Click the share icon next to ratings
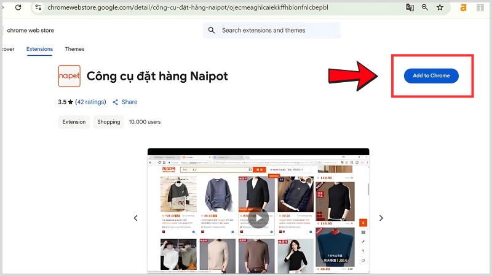Image resolution: width=492 pixels, height=276 pixels. tap(116, 102)
